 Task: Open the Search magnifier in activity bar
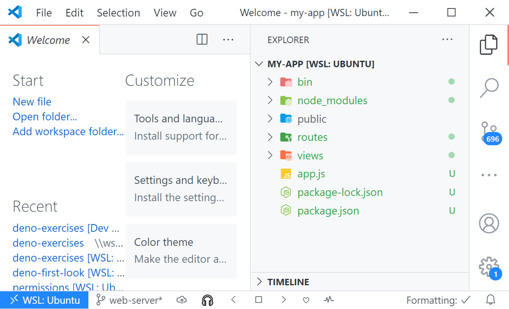pyautogui.click(x=489, y=88)
